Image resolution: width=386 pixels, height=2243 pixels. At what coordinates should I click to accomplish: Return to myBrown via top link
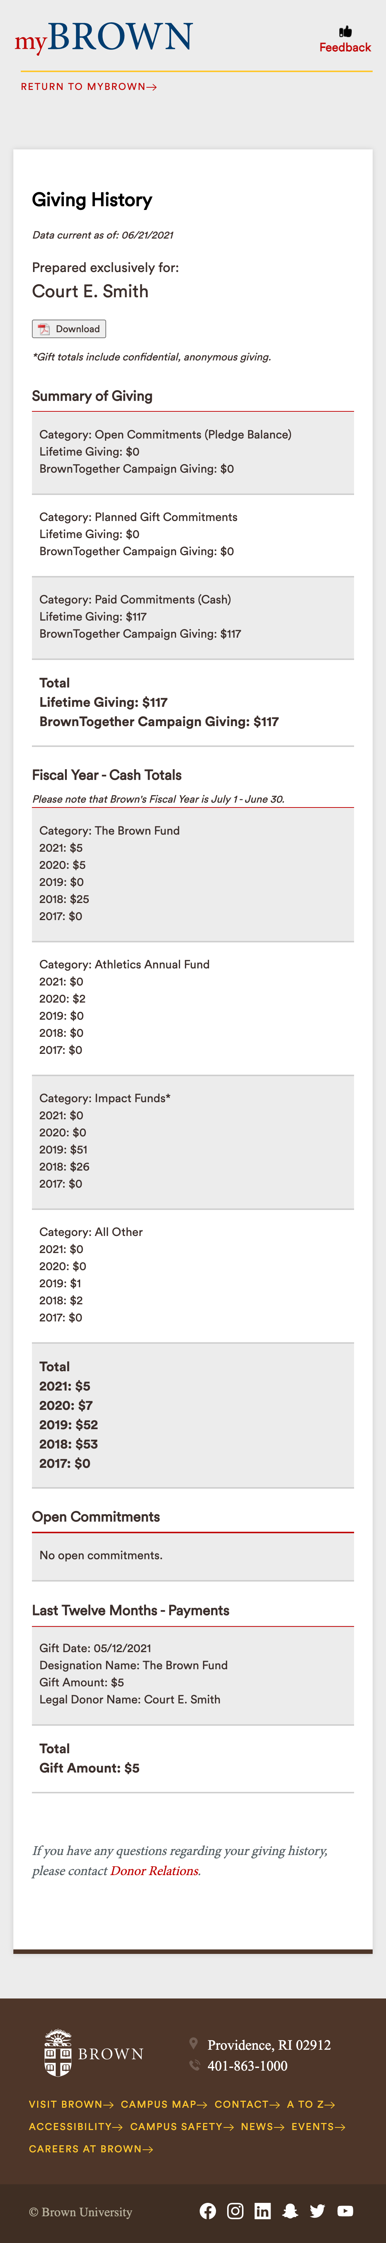click(89, 87)
